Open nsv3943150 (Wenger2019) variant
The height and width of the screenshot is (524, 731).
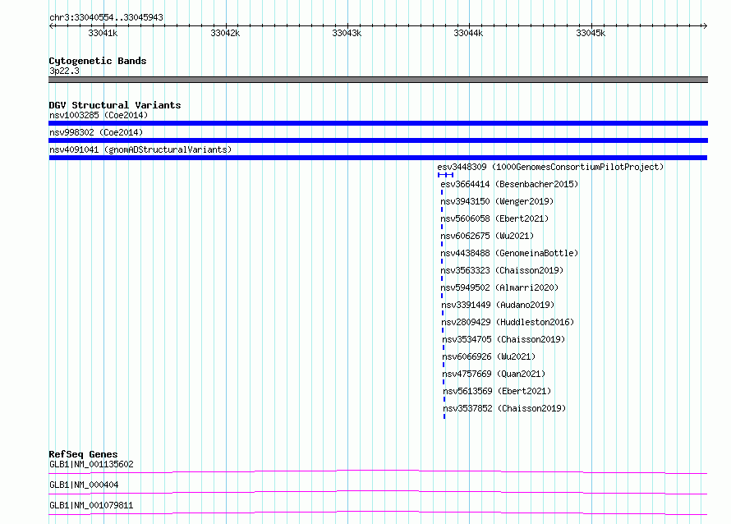coord(497,201)
